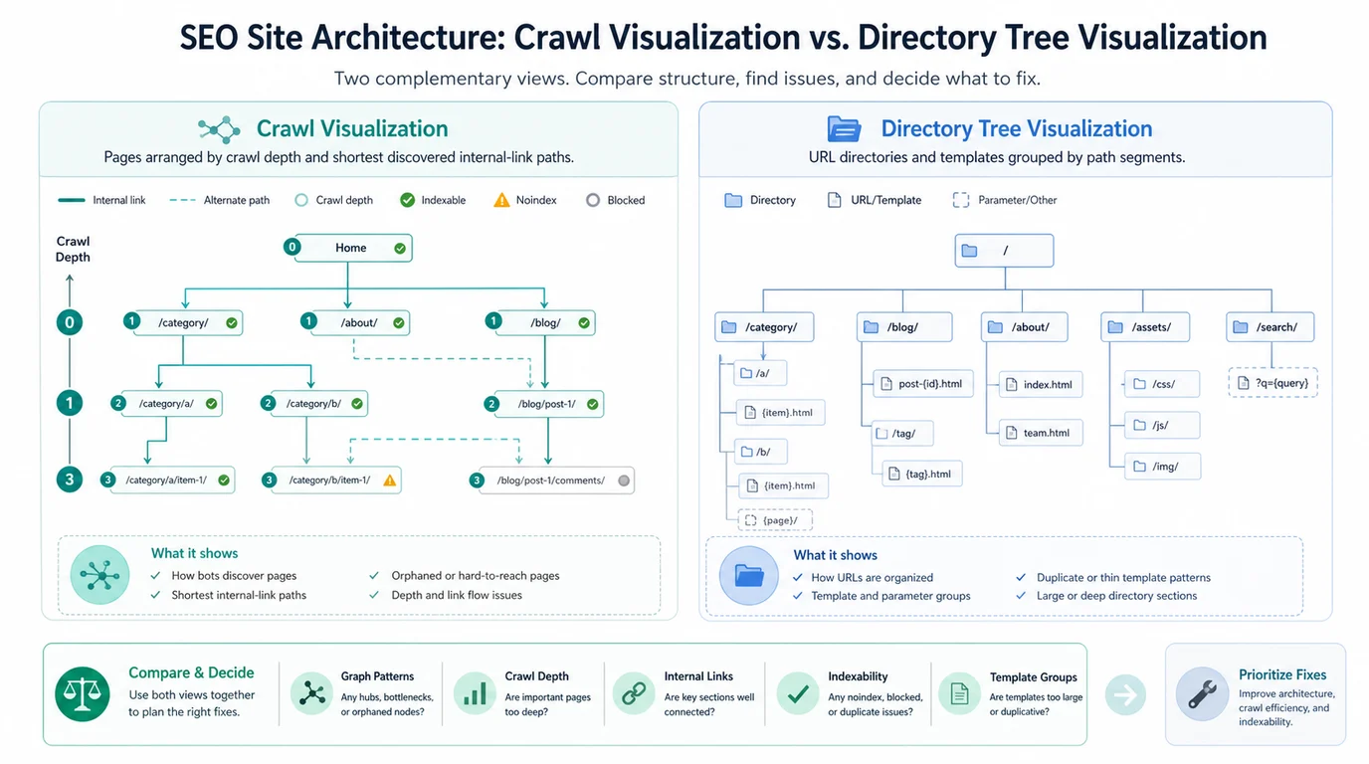Click the Crawl Visualization network graph icon
This screenshot has height=764, width=1369.
click(x=219, y=129)
